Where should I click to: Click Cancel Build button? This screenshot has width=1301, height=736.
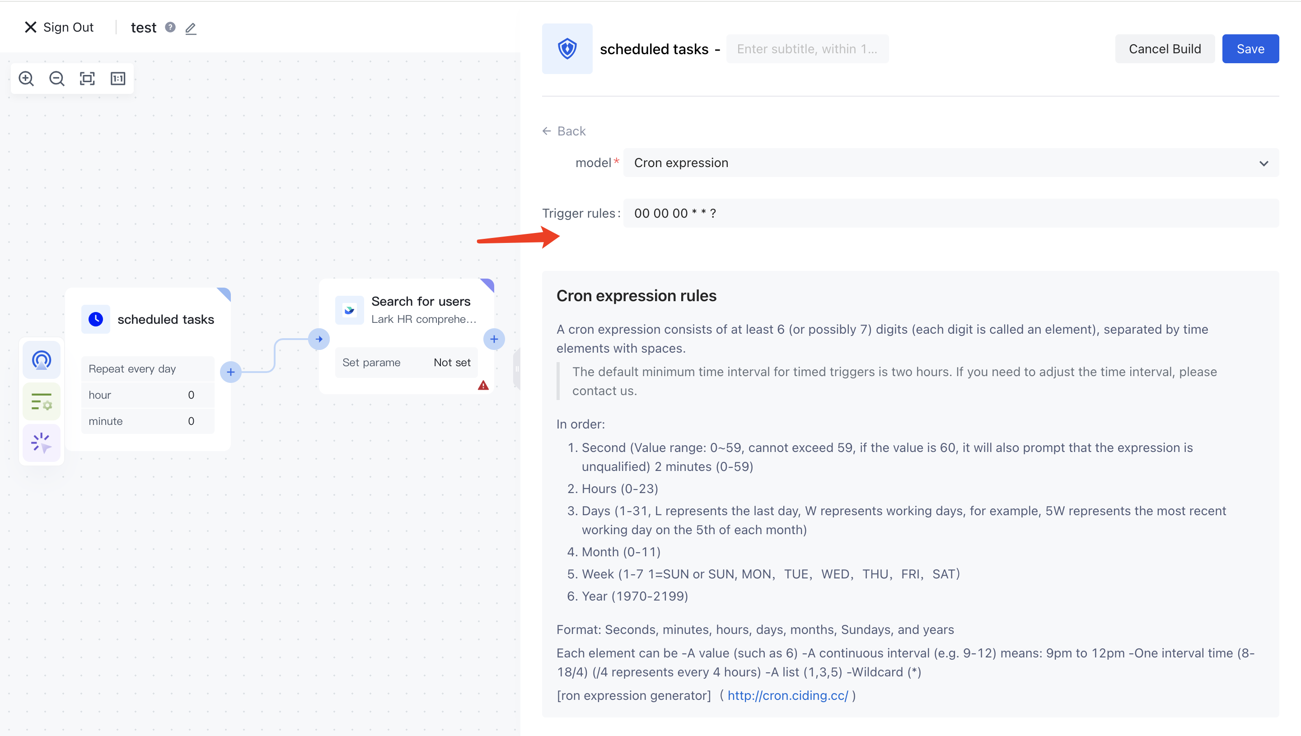[x=1165, y=49]
